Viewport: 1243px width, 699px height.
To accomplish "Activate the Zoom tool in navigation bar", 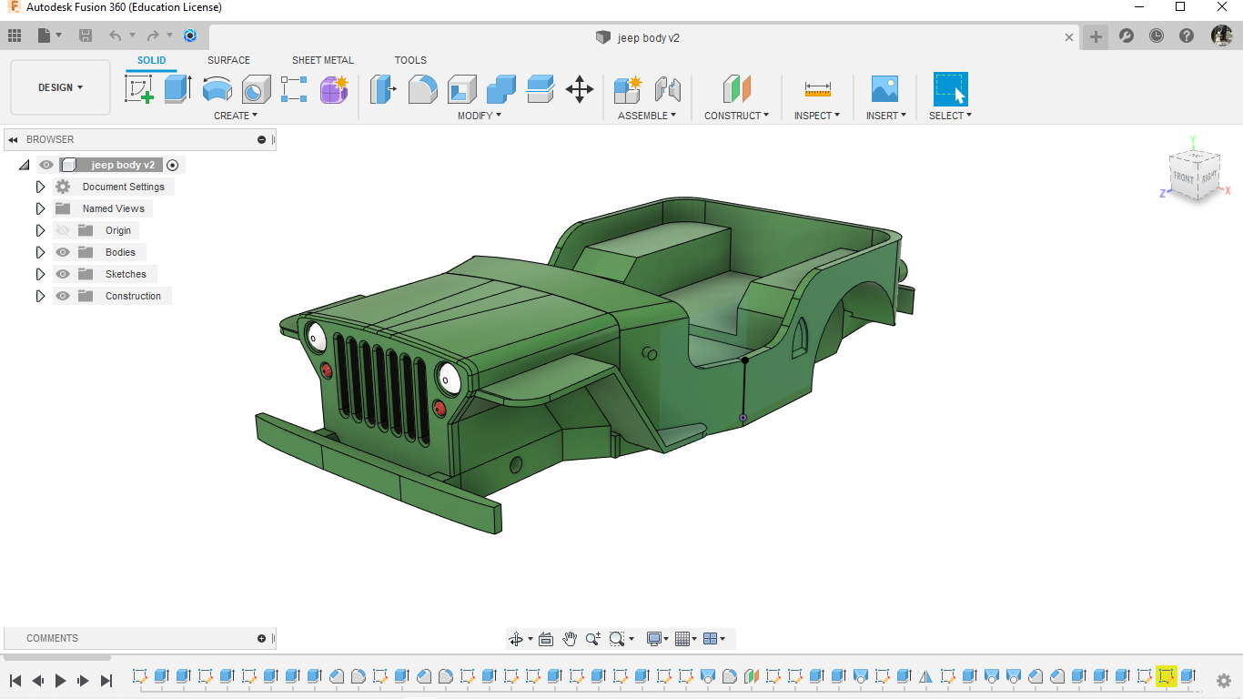I will point(593,639).
